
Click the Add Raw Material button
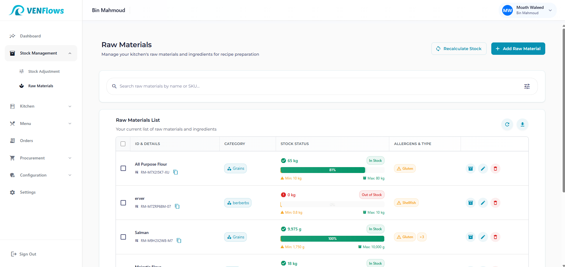pos(518,49)
